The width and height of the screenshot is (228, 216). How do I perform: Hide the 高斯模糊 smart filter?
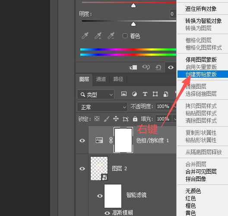point(107,213)
